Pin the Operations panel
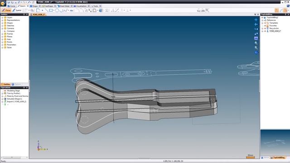 [24, 87]
